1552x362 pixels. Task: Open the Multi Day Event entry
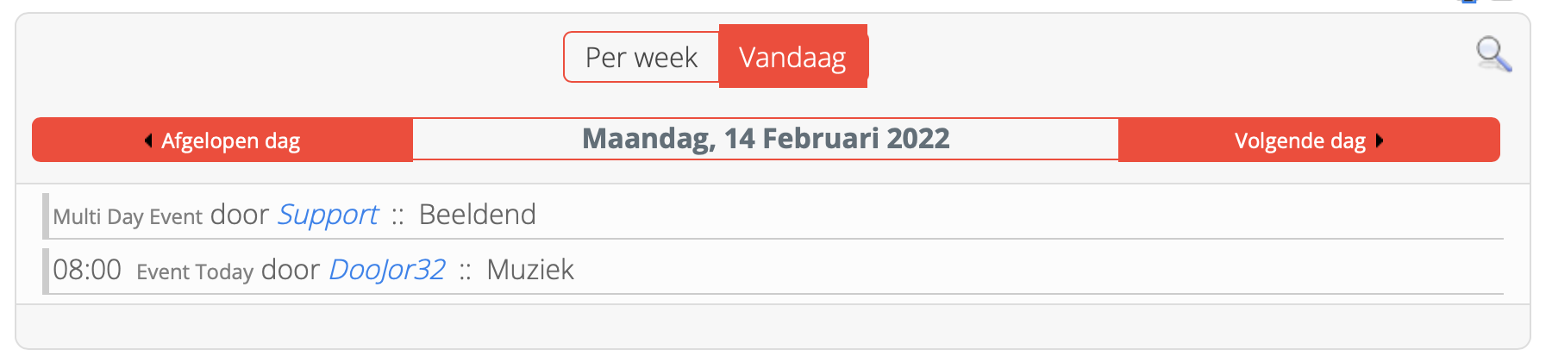tap(128, 216)
